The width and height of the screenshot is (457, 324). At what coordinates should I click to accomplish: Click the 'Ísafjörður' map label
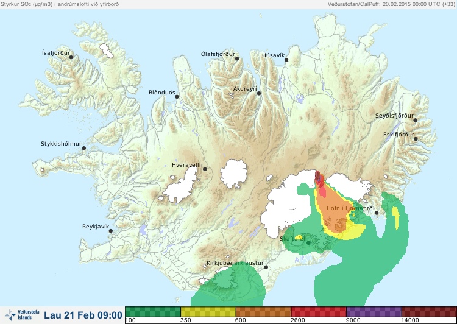click(56, 53)
